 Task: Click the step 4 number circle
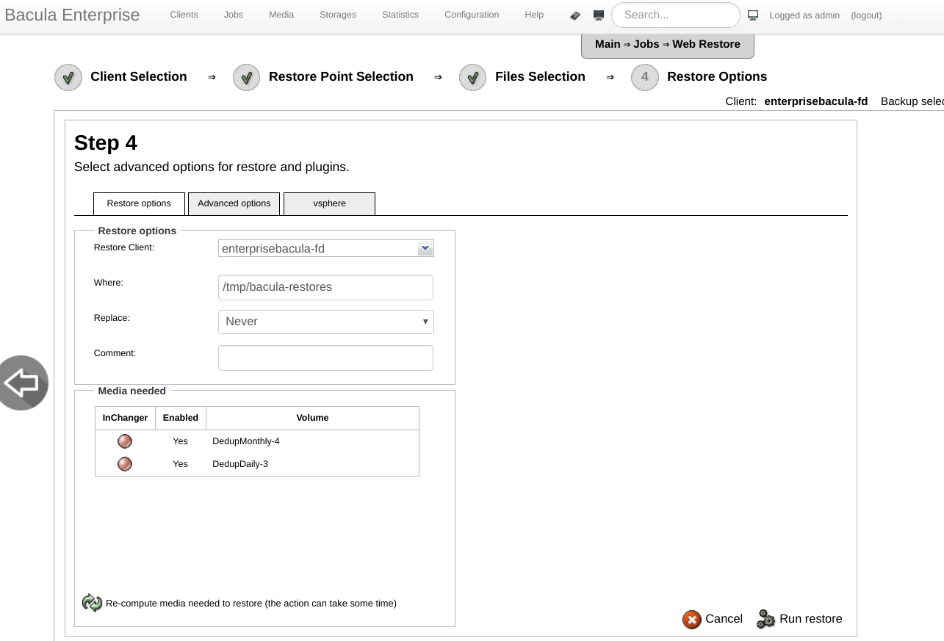645,77
